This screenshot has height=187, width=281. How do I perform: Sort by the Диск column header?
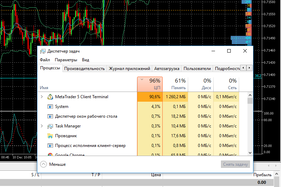click(201, 84)
